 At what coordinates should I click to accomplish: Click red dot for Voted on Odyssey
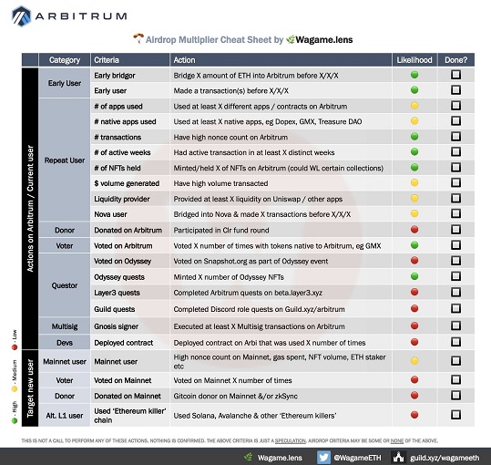pyautogui.click(x=414, y=261)
